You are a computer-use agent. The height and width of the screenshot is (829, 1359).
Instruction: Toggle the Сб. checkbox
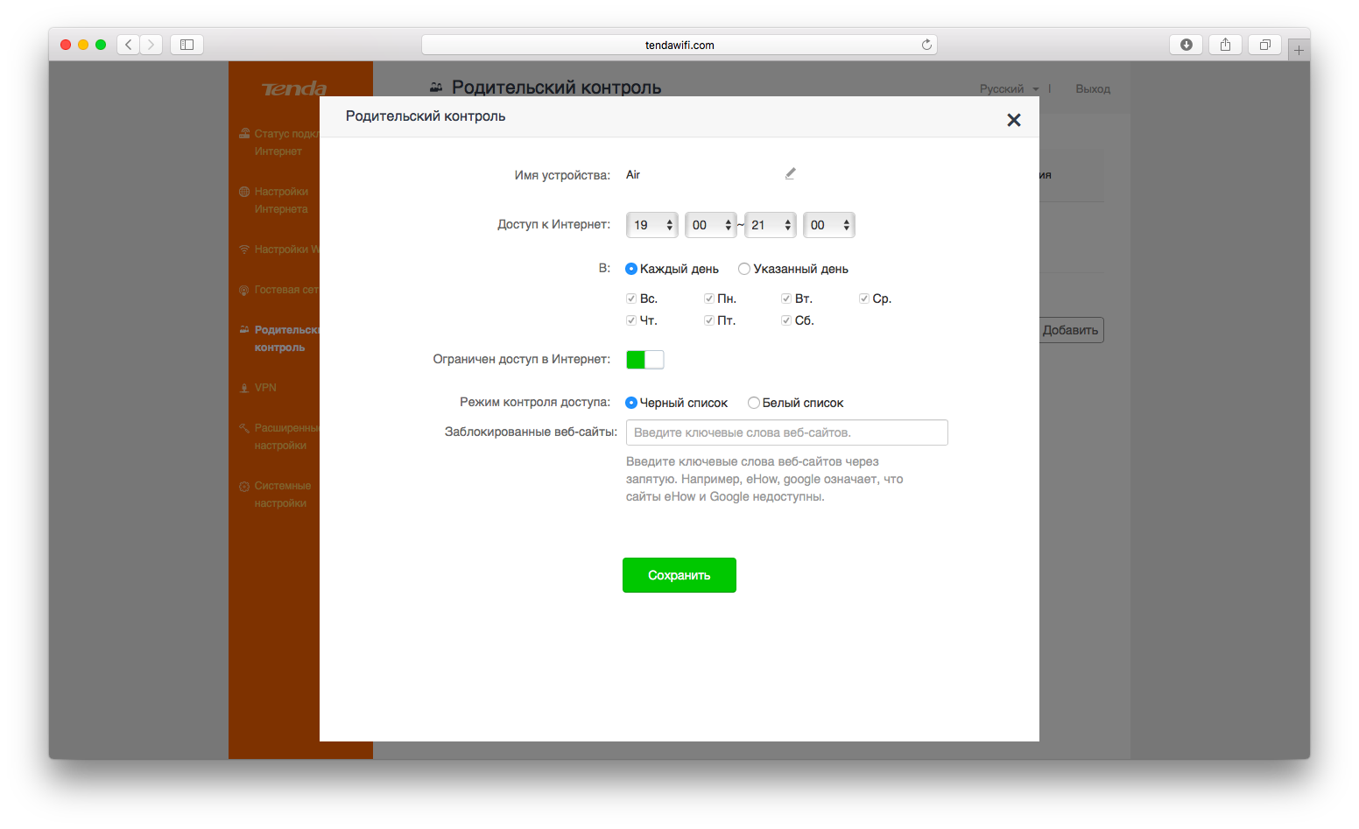tap(786, 320)
